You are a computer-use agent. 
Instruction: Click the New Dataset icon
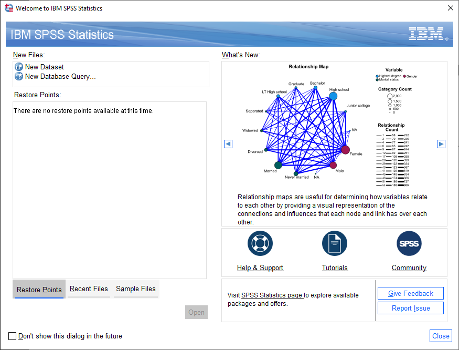19,67
